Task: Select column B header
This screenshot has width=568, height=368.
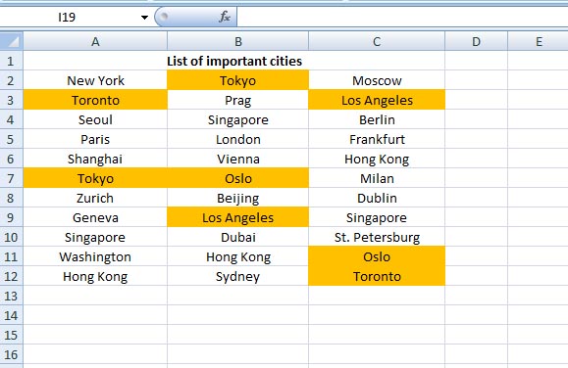Action: pyautogui.click(x=238, y=41)
